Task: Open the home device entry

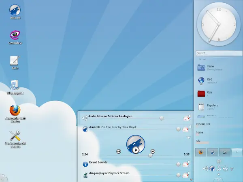Action: coord(199,133)
